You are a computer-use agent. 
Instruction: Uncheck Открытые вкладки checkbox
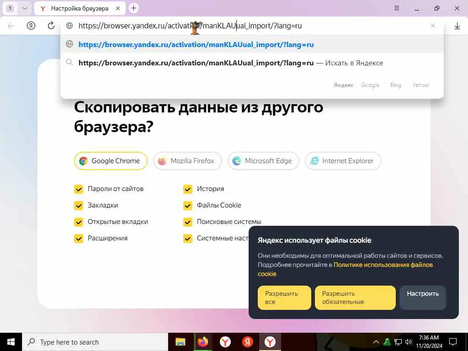point(79,222)
